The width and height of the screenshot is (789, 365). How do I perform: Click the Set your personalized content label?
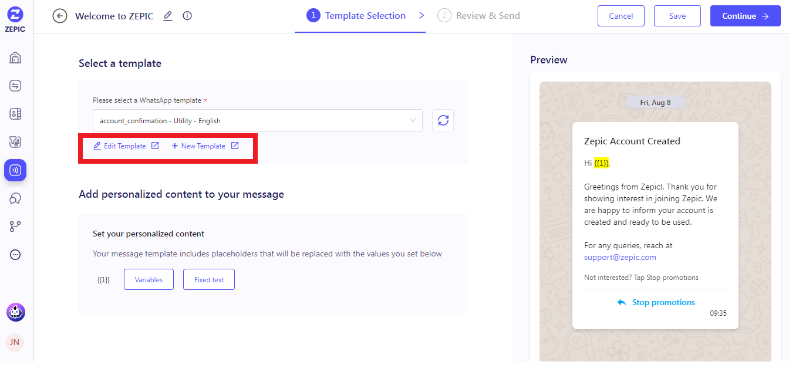pyautogui.click(x=149, y=234)
